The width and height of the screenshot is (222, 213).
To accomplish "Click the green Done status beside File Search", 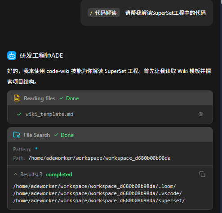I will pyautogui.click(x=64, y=135).
